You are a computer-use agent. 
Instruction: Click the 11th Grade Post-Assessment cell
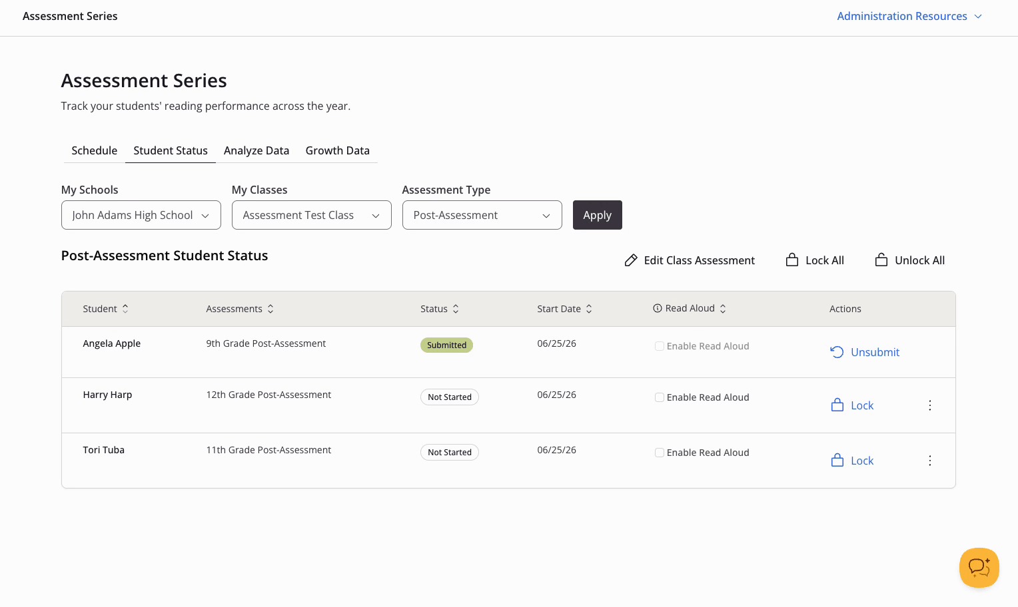pyautogui.click(x=268, y=450)
